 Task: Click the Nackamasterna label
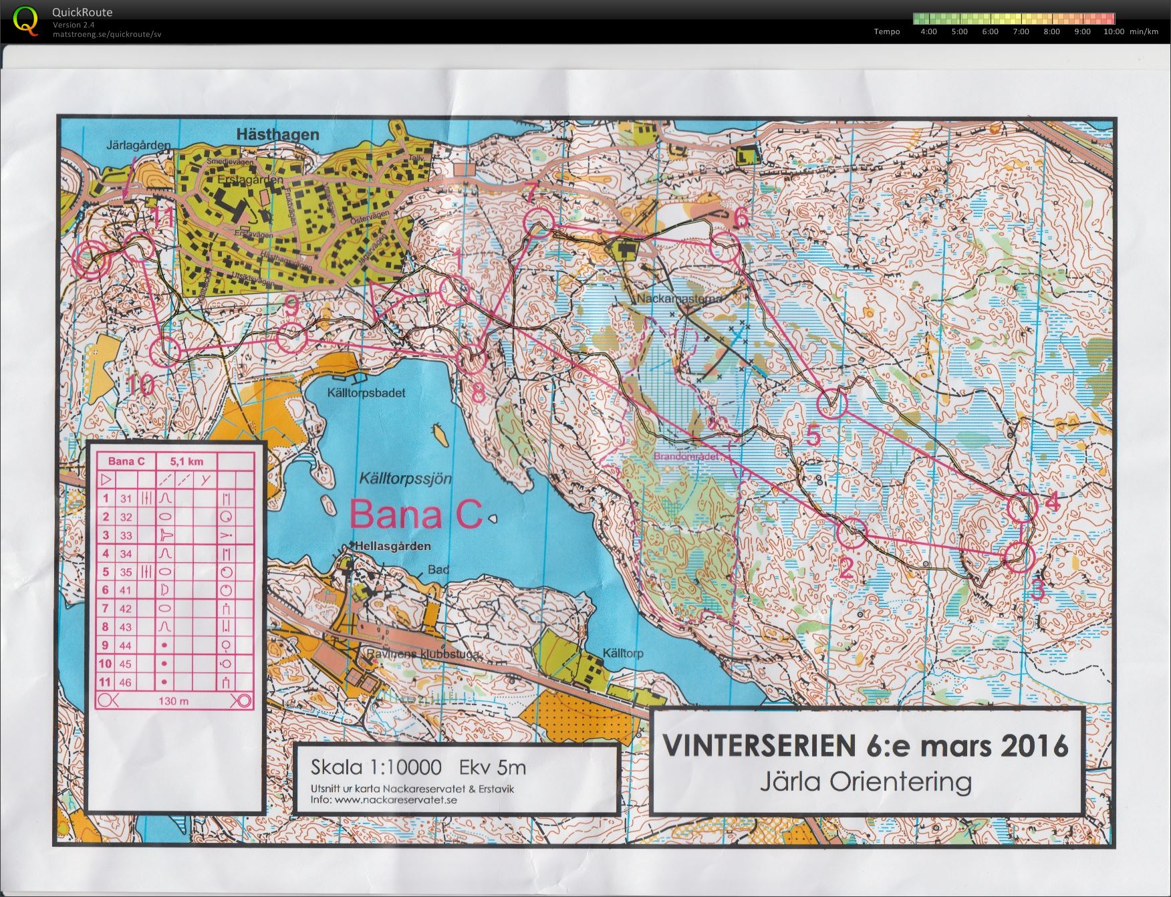679,299
